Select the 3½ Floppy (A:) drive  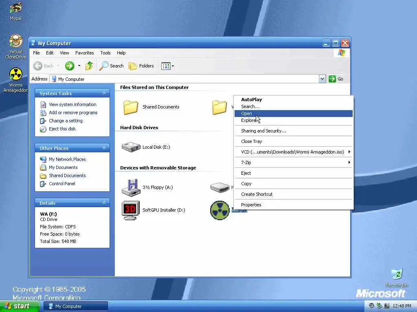[131, 188]
